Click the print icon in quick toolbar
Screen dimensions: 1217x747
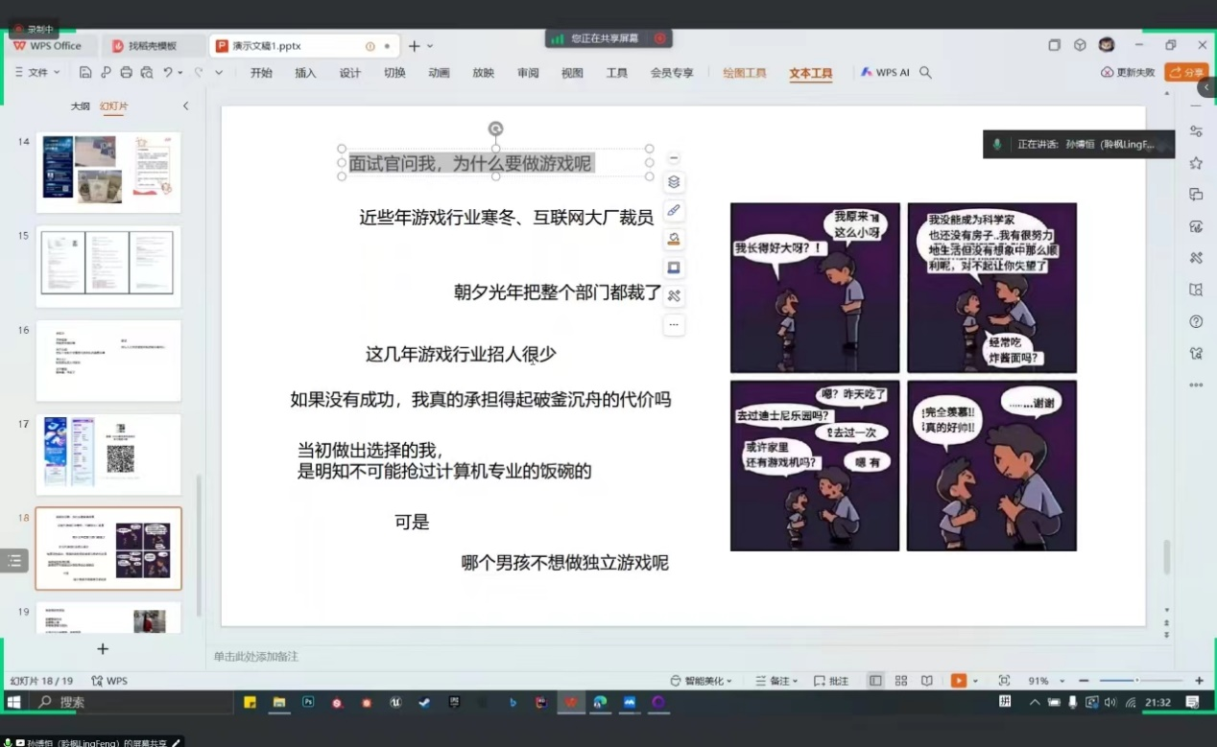click(x=126, y=73)
